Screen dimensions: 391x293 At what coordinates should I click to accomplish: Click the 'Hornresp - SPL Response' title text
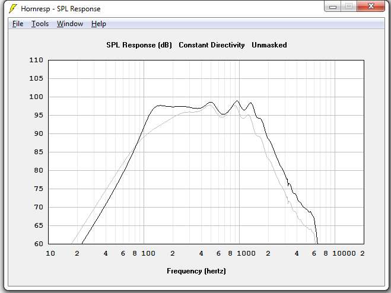pos(61,9)
